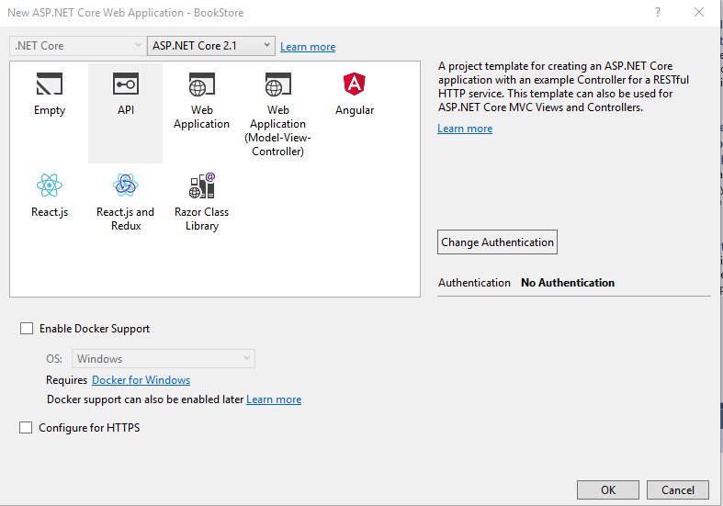Click the No Authentication text
Viewport: 723px width, 506px height.
[568, 283]
